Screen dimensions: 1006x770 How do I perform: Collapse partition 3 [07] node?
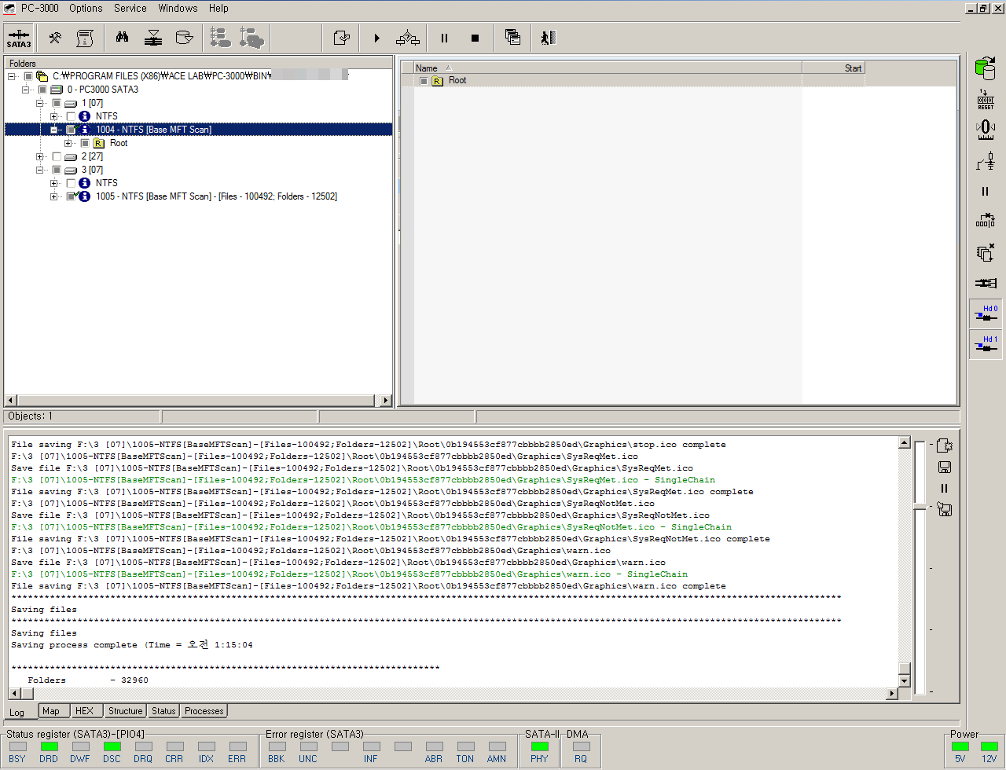click(40, 170)
